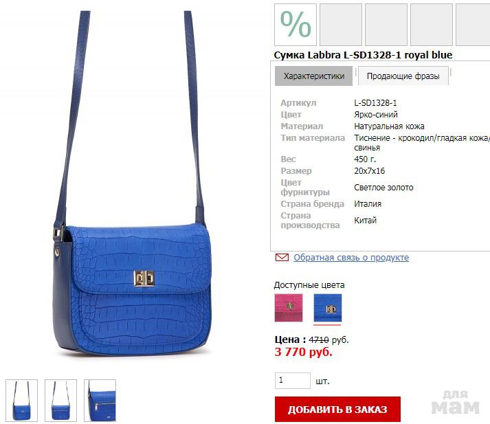490x424 pixels.
Task: Click the red 3 770 руб. price
Action: 304,352
